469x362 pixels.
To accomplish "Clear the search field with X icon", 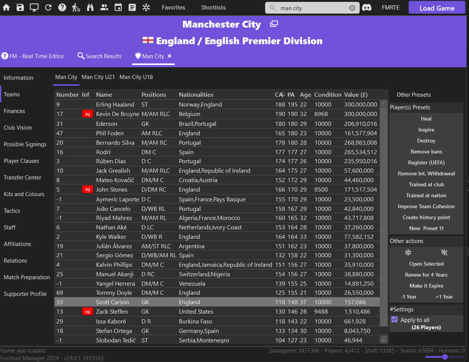I will pos(352,8).
